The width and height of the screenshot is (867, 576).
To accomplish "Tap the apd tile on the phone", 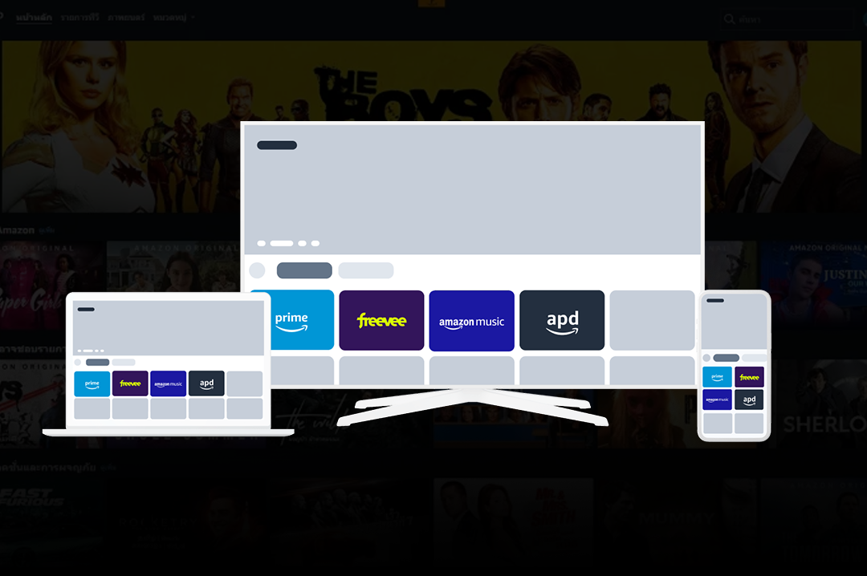I will (749, 399).
